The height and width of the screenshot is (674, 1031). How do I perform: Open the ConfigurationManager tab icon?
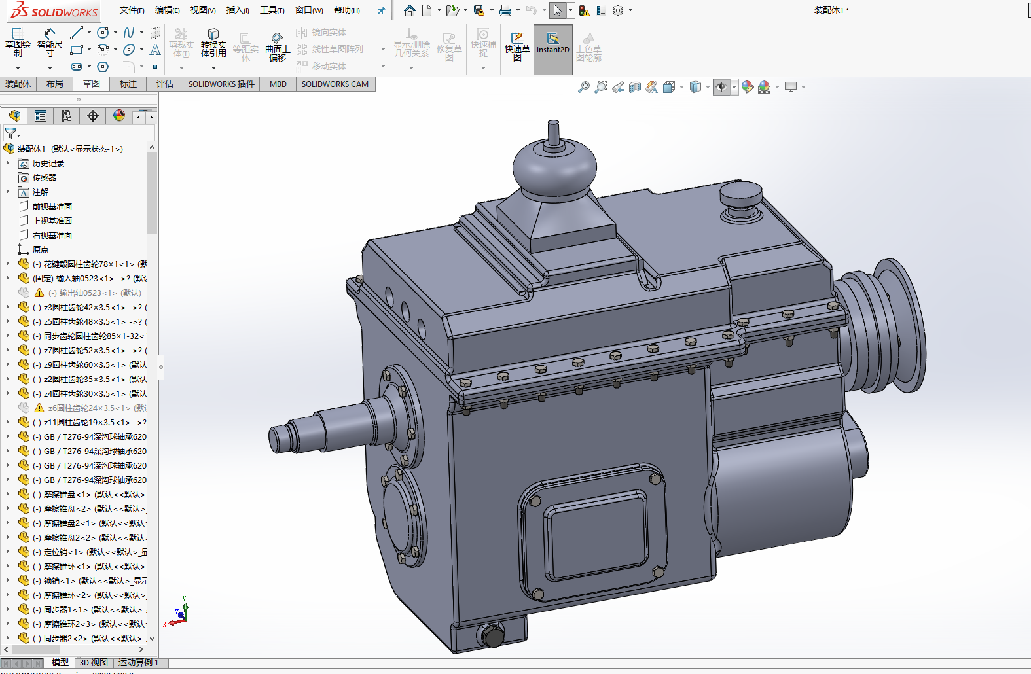coord(67,116)
